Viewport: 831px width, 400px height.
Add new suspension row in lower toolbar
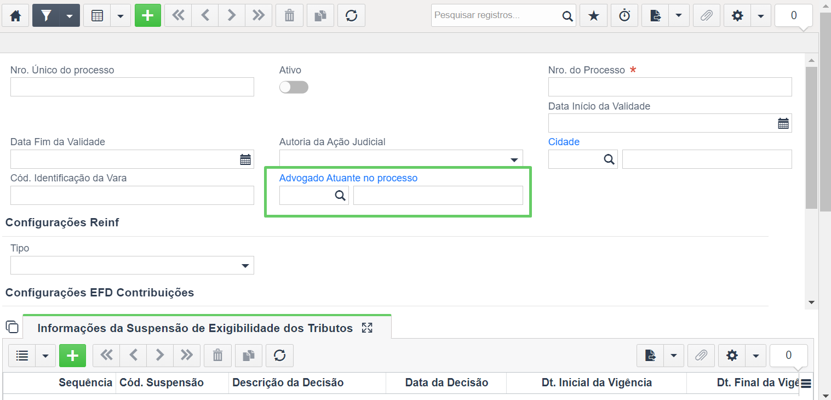(72, 356)
